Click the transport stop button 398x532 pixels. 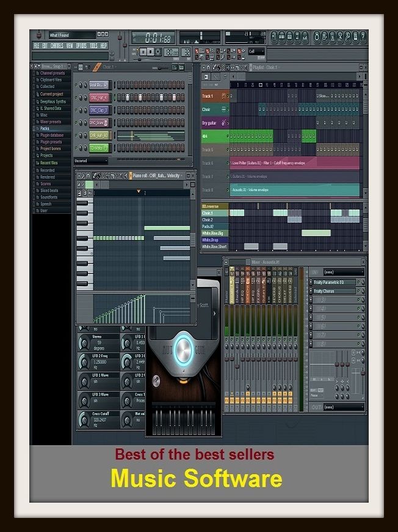coord(151,52)
